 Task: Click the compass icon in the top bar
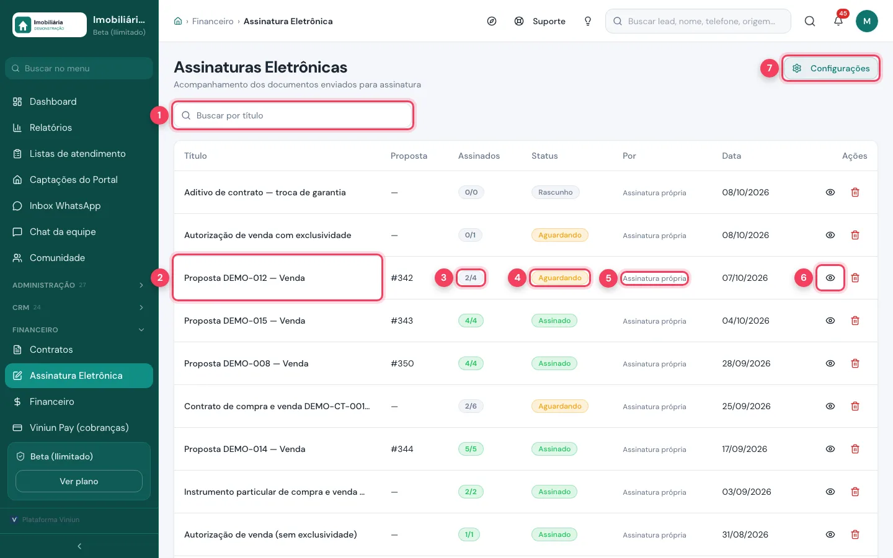tap(492, 21)
